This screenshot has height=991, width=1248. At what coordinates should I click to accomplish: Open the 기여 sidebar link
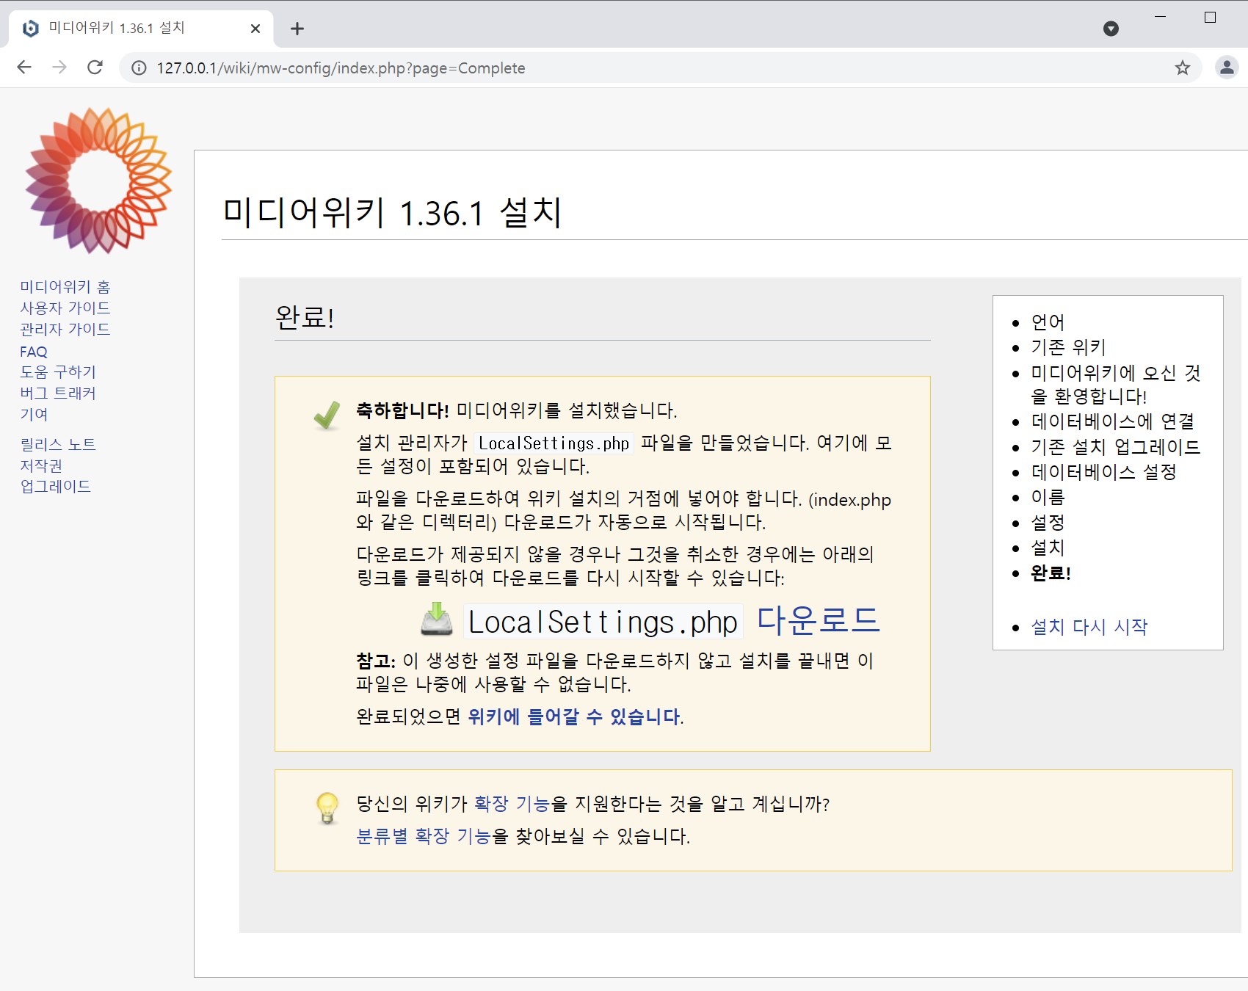click(34, 414)
